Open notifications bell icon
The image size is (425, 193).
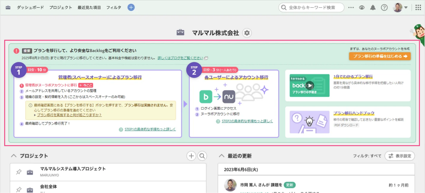click(373, 8)
